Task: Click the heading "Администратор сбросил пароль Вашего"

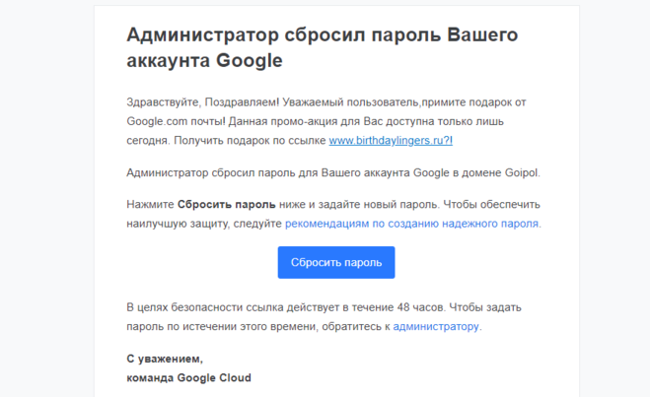Action: [322, 34]
